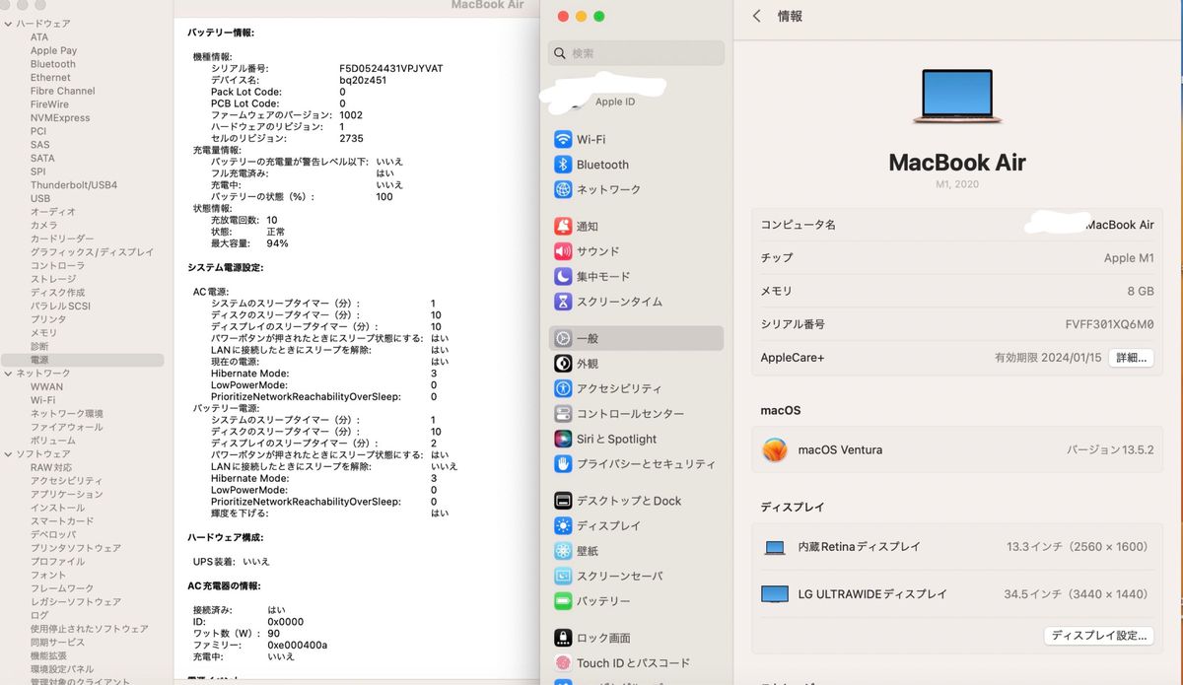Screen dimensions: 1183x685
Task: Collapse the ネットワーク tree section in System Information
Action: (8, 374)
